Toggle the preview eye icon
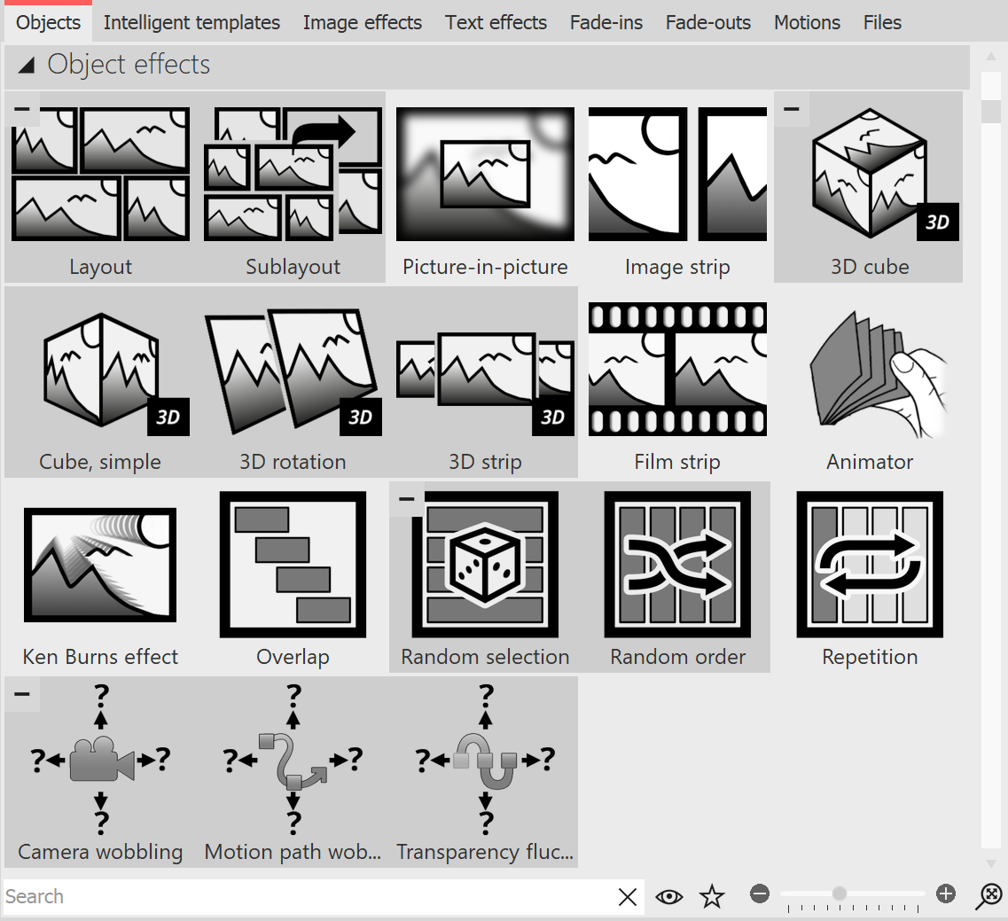Image resolution: width=1008 pixels, height=921 pixels. pos(669,896)
